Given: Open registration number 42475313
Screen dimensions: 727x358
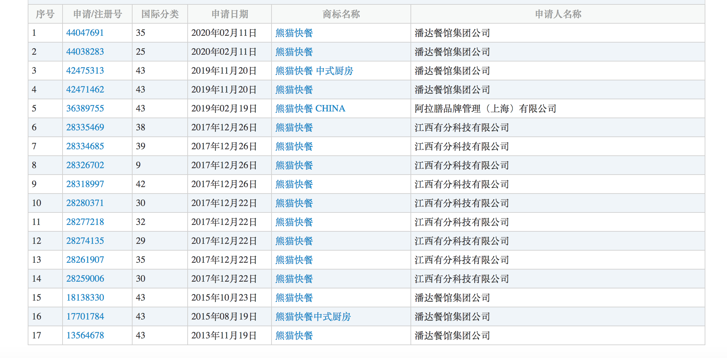Looking at the screenshot, I should pos(85,71).
